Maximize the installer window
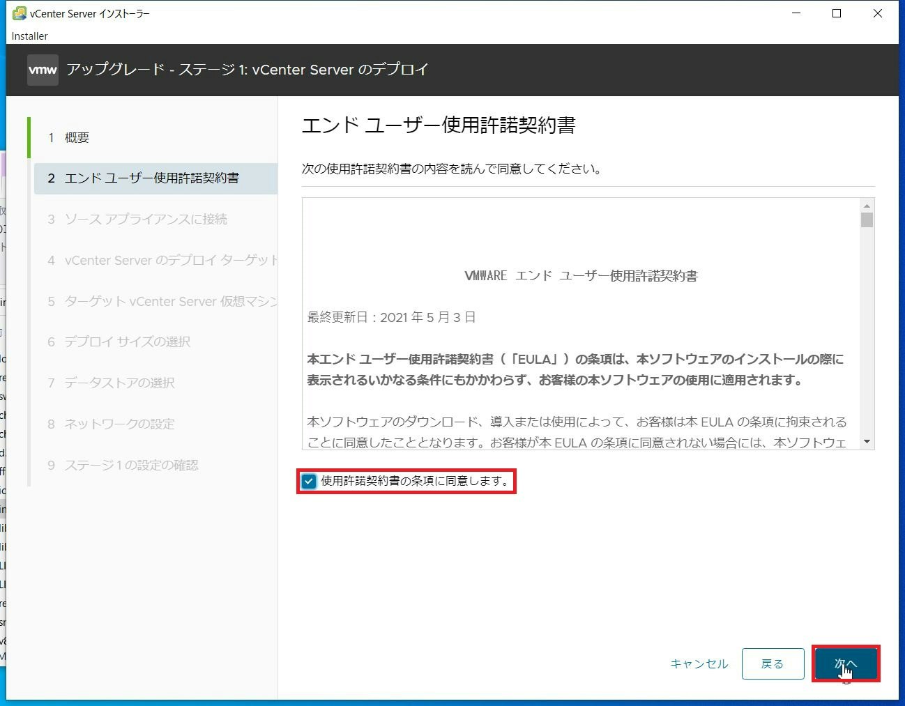The image size is (905, 706). click(837, 13)
